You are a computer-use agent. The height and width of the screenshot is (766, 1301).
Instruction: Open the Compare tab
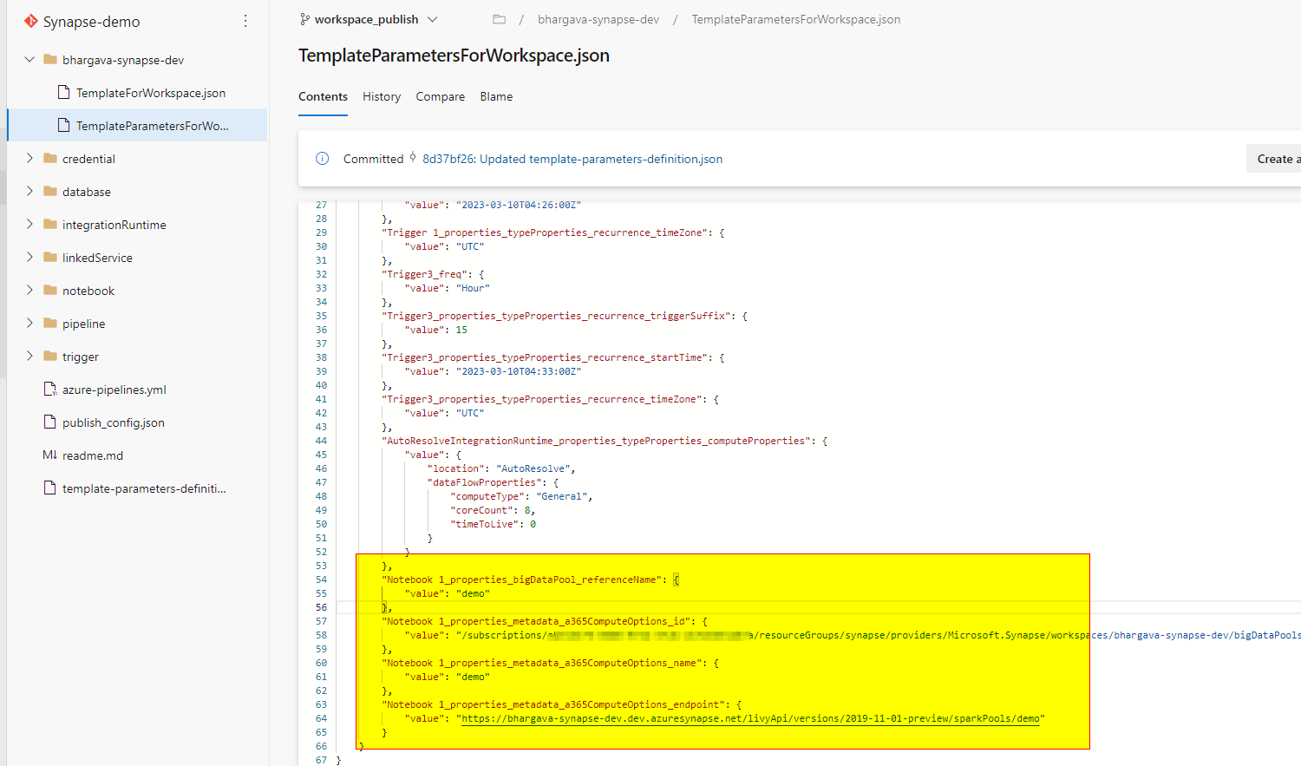point(440,96)
